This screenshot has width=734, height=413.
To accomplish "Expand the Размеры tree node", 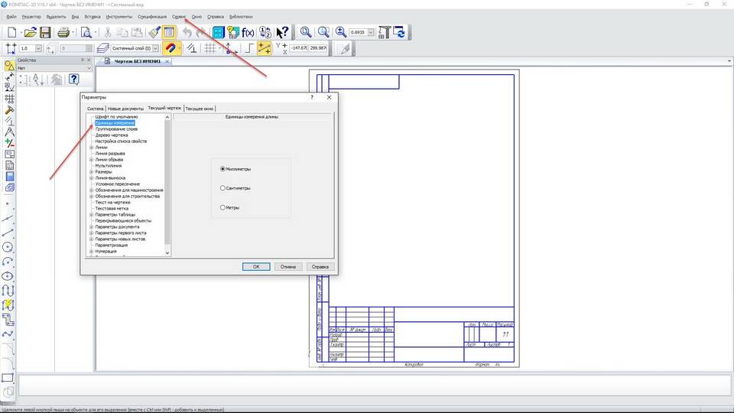I will pos(91,172).
